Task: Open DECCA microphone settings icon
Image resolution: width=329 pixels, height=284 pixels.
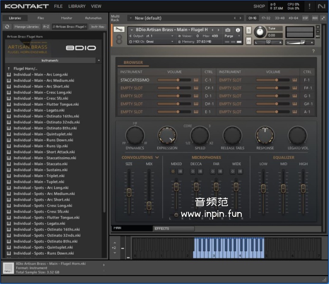Action: 200,171
